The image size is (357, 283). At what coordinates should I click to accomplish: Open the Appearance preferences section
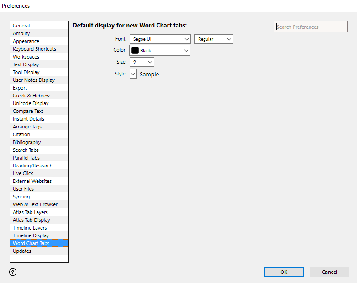click(x=26, y=42)
